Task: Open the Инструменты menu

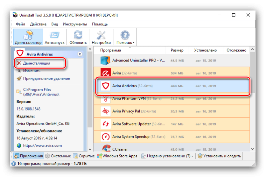Action: click(x=75, y=24)
